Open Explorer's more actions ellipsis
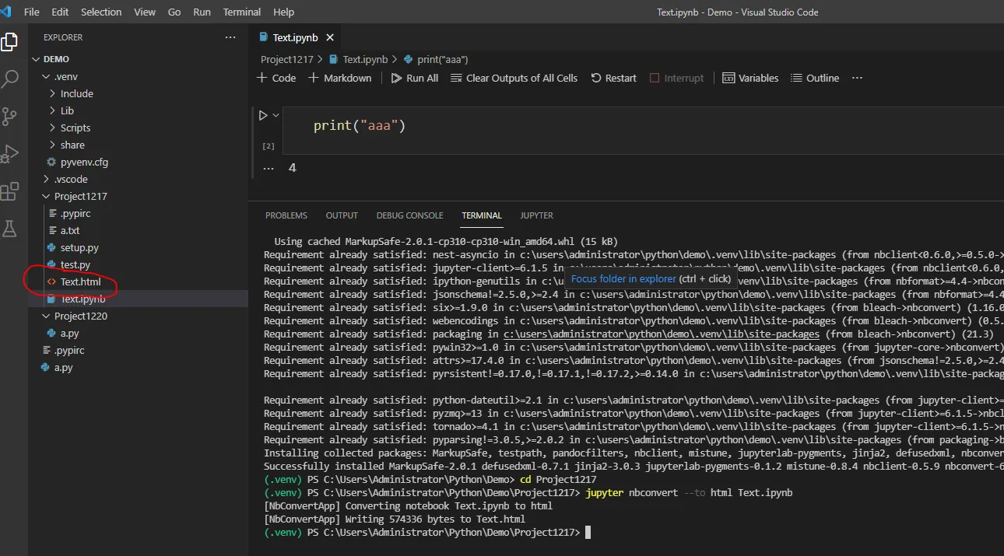This screenshot has width=1004, height=556. [x=230, y=37]
